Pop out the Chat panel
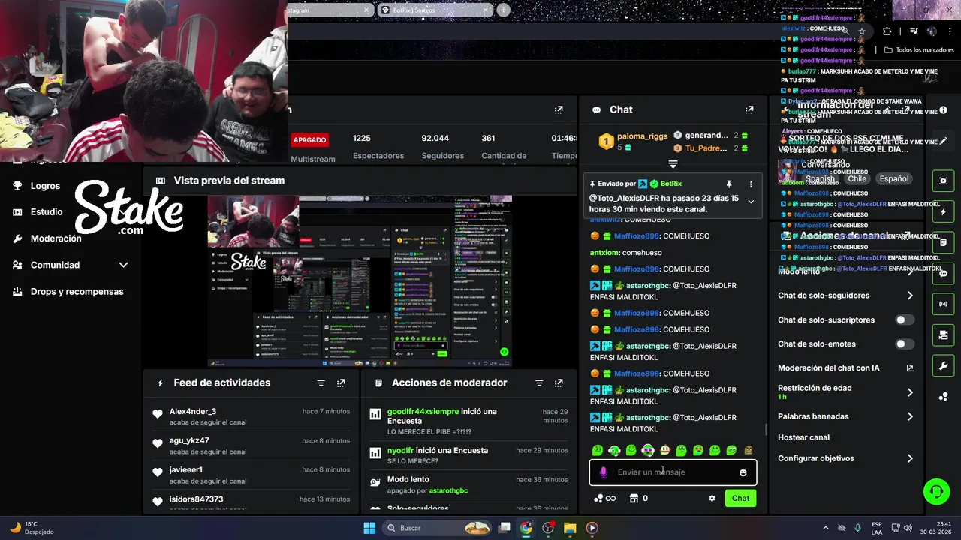This screenshot has height=540, width=961. click(749, 109)
